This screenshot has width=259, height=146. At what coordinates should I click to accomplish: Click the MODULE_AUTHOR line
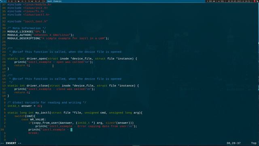coord(40,35)
